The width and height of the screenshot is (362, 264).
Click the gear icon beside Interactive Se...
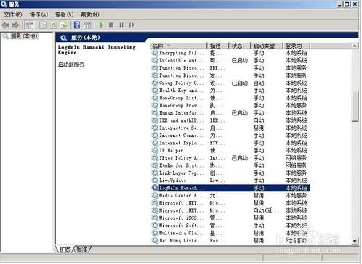(155, 128)
